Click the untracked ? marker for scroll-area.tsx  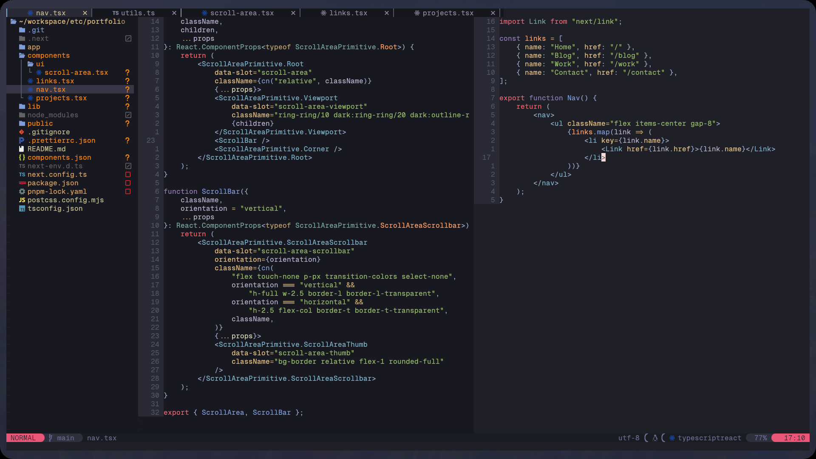pyautogui.click(x=127, y=73)
